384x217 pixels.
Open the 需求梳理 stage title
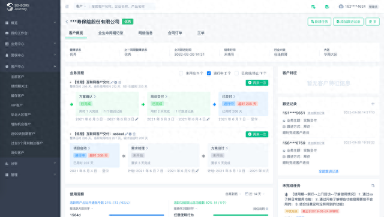pos(140,148)
